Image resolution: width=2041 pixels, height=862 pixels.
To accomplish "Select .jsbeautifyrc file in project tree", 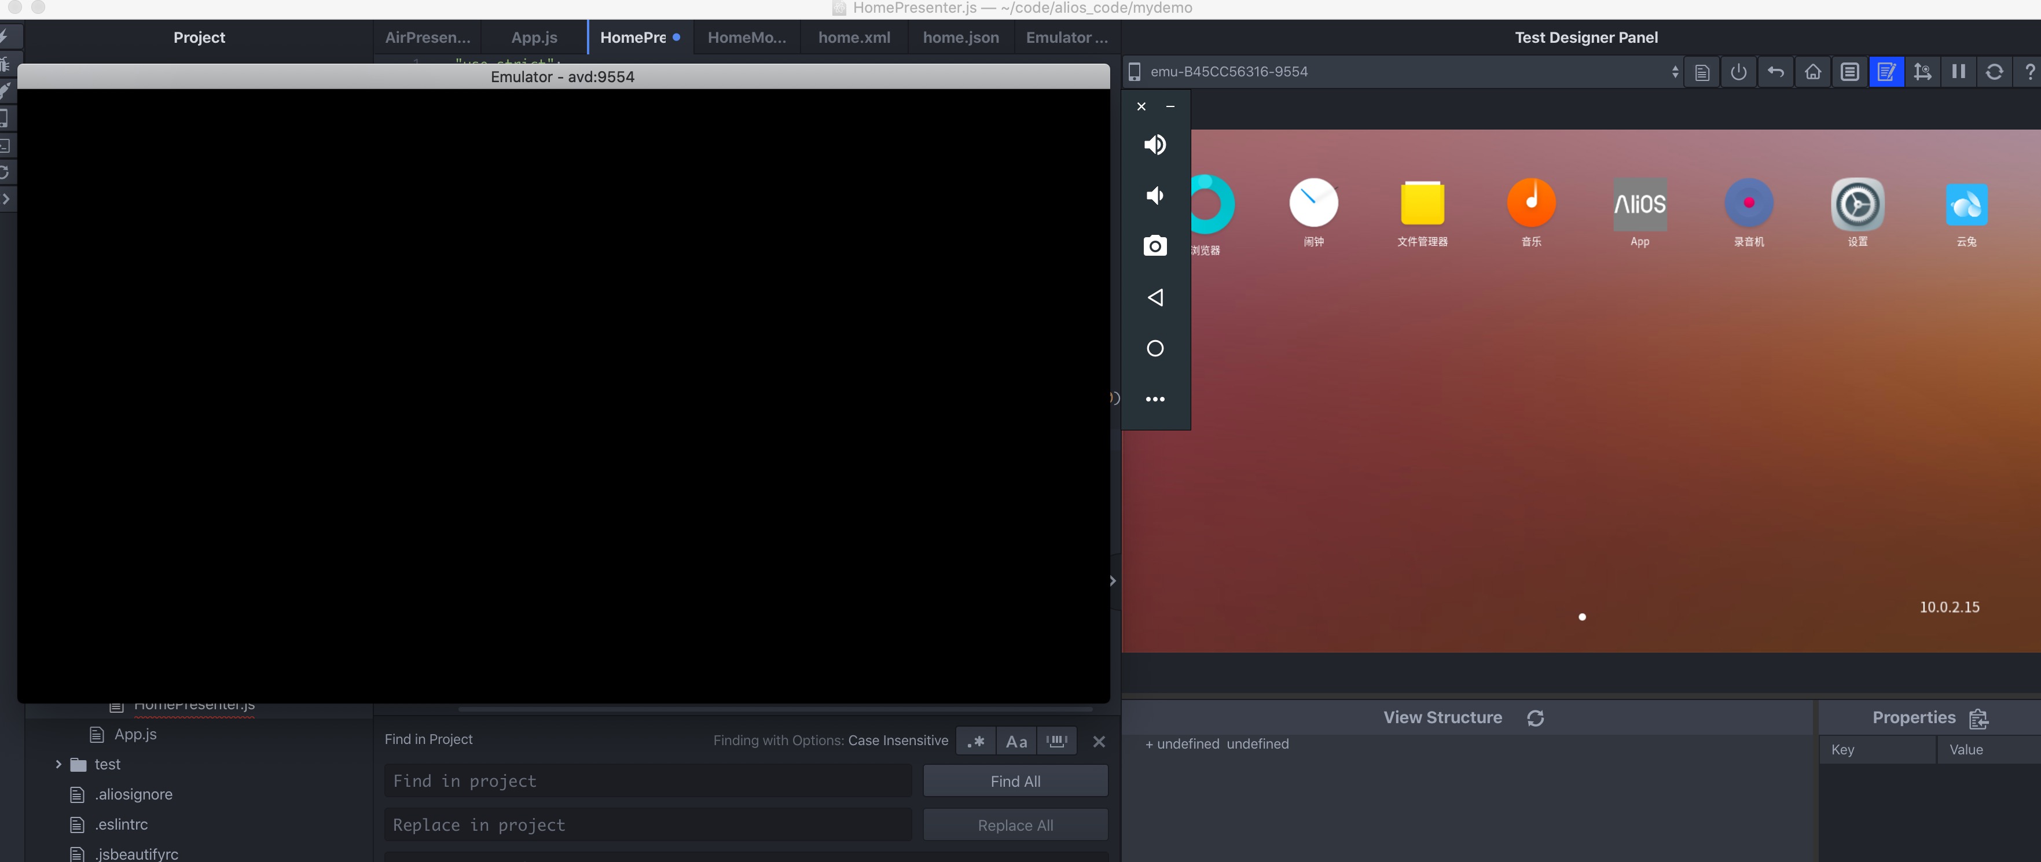I will (x=136, y=854).
